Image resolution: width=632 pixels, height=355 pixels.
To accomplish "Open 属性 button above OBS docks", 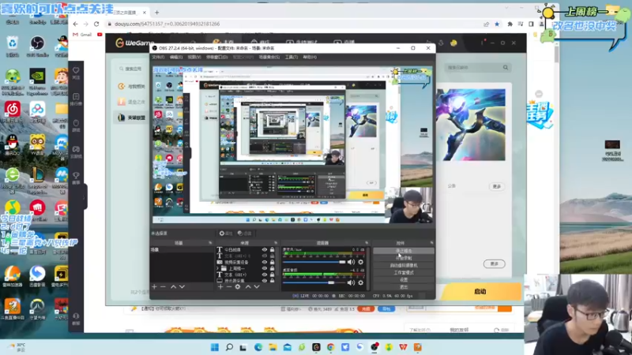I will pyautogui.click(x=226, y=234).
